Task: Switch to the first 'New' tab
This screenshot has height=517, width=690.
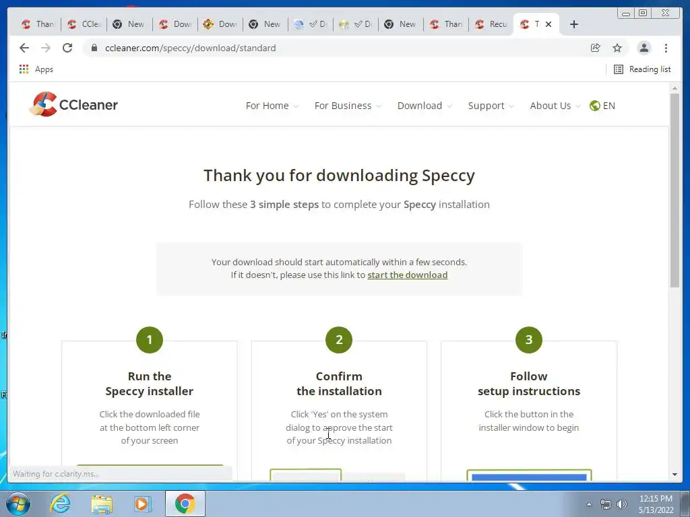Action: (129, 24)
